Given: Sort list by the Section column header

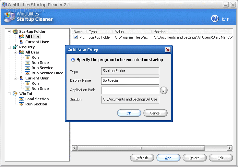Looking at the screenshot, I should (192, 32).
